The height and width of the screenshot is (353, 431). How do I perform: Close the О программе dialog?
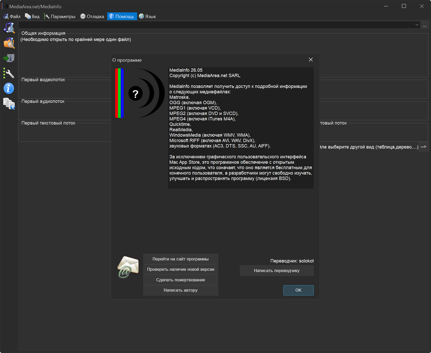(311, 60)
